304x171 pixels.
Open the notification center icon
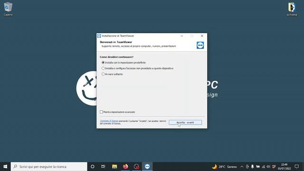coord(296,167)
